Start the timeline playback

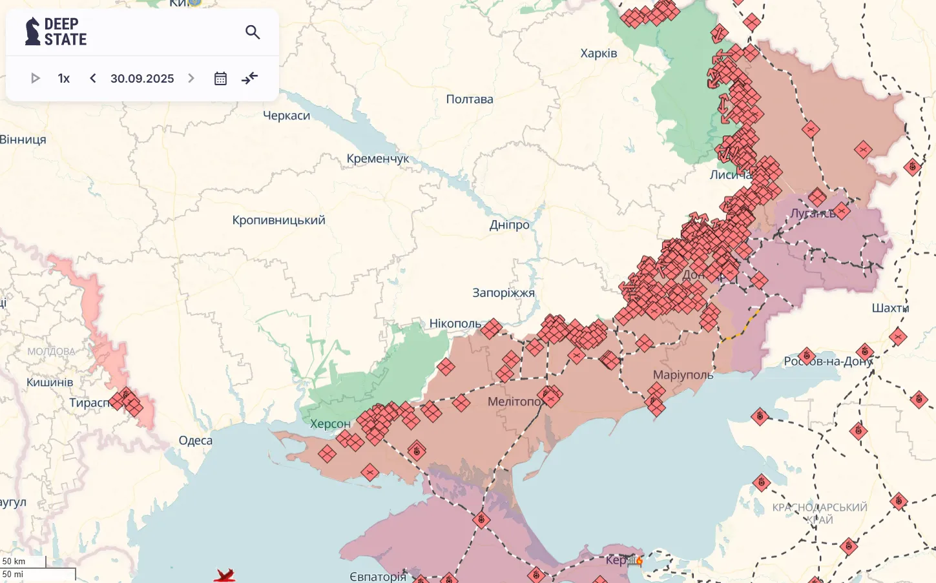36,79
